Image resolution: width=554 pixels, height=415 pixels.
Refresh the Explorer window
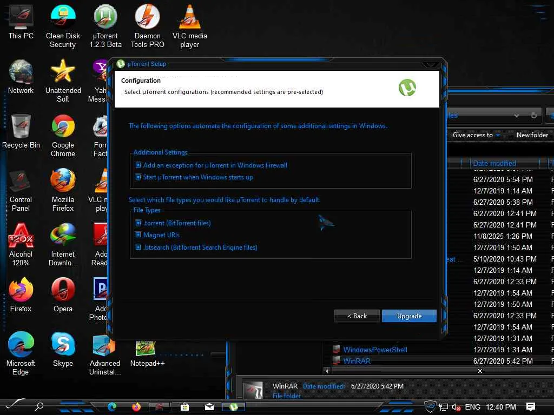(534, 116)
